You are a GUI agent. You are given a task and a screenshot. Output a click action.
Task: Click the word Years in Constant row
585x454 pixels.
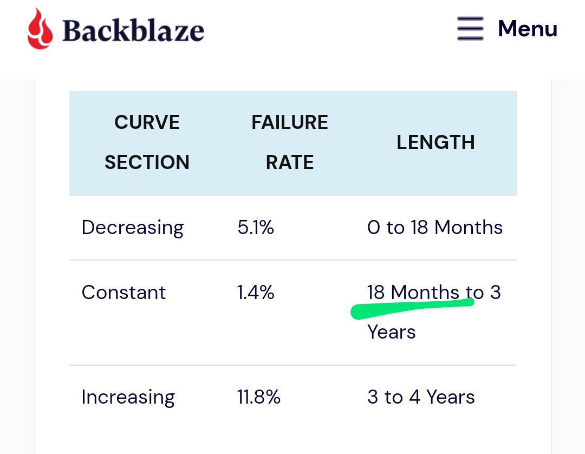tap(392, 332)
